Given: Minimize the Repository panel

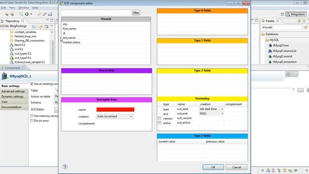Looking at the screenshot, I should pyautogui.click(x=47, y=20).
